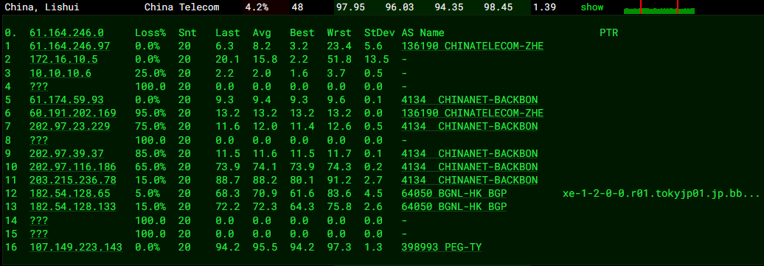Select the xe-1-2-0-0.r01.tokyjp01 PTR text
The height and width of the screenshot is (266, 764).
click(x=661, y=193)
